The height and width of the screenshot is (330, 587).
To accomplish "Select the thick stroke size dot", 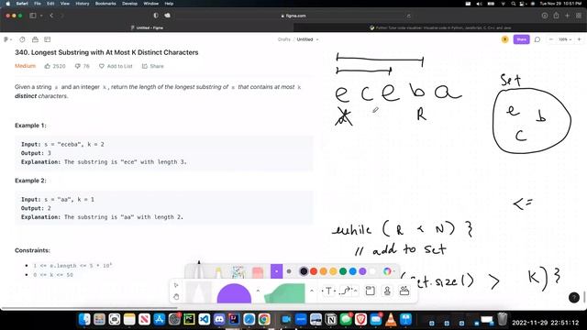I will click(x=289, y=271).
